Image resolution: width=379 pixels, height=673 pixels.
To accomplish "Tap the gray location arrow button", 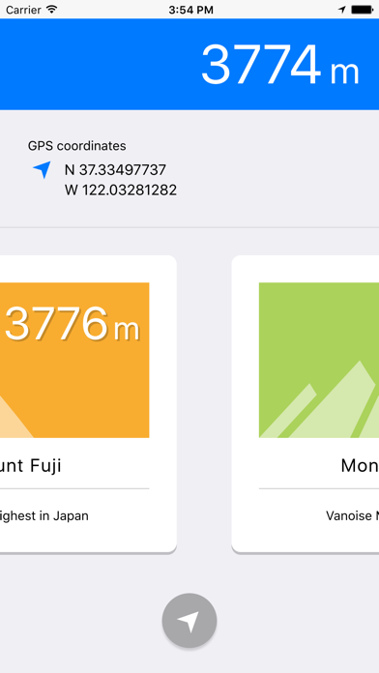I will click(x=189, y=620).
